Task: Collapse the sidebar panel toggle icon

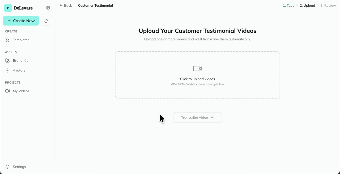Action: tap(48, 8)
